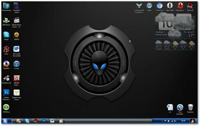Open the house icon in taskbar
The height and width of the screenshot is (126, 200).
click(x=61, y=121)
